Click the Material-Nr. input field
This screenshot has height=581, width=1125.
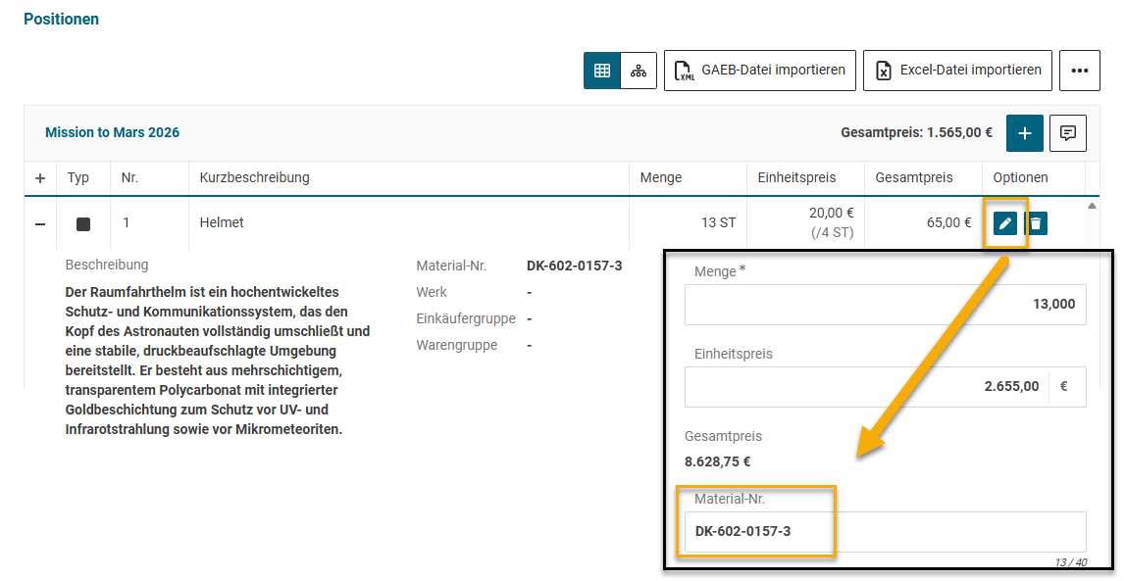tap(885, 532)
